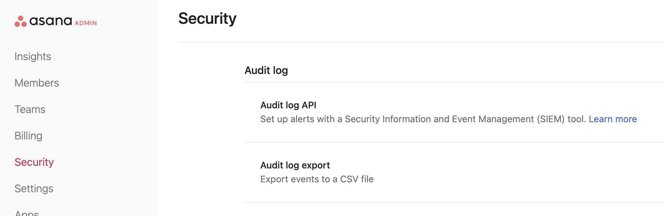Click the SIEM alerts description text
The width and height of the screenshot is (664, 216).
click(423, 119)
